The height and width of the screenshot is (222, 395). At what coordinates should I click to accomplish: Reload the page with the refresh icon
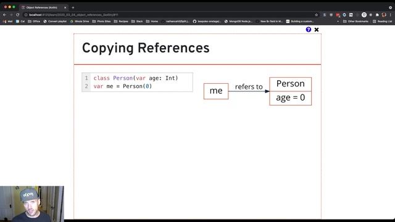(18, 15)
